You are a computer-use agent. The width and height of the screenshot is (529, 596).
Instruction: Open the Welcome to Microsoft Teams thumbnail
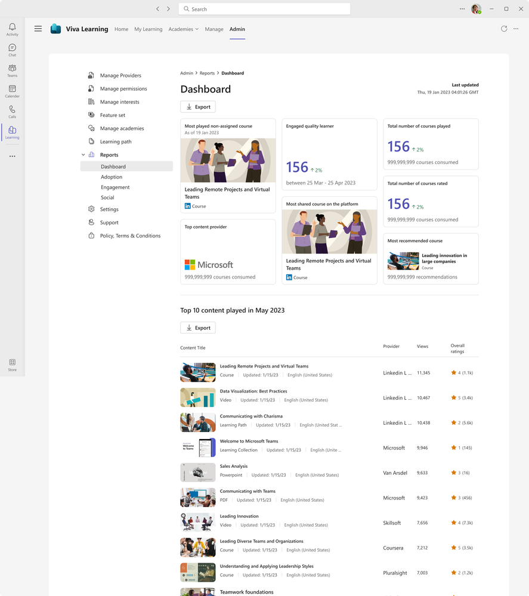click(x=198, y=447)
